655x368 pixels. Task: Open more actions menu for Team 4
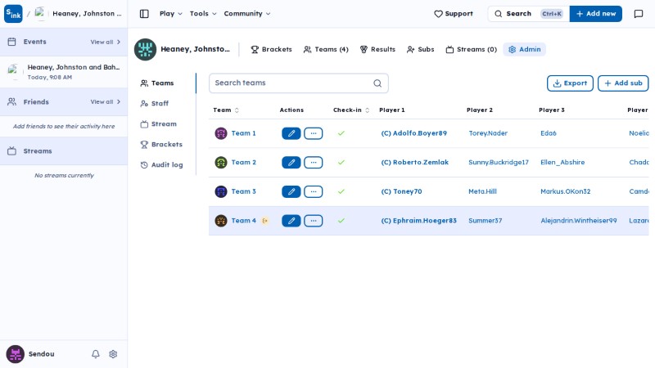click(x=314, y=221)
